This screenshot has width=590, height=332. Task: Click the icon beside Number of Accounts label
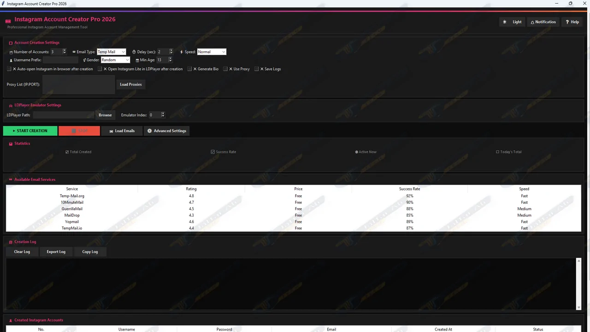[11, 52]
